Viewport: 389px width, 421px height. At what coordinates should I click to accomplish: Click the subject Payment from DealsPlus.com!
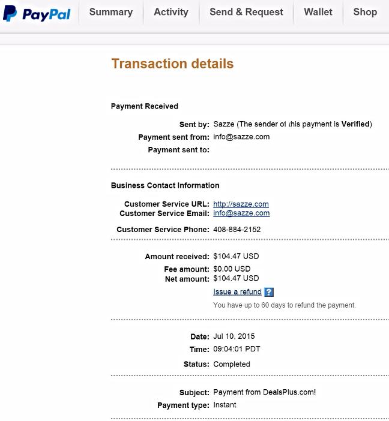265,392
